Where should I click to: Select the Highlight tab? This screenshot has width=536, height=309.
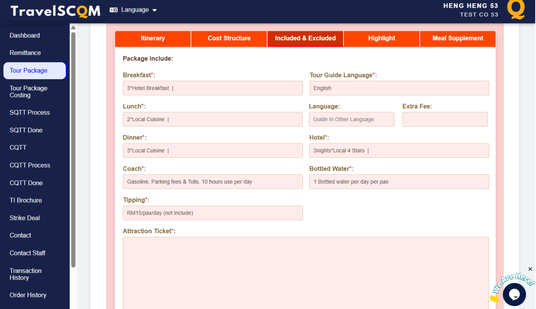click(x=381, y=38)
